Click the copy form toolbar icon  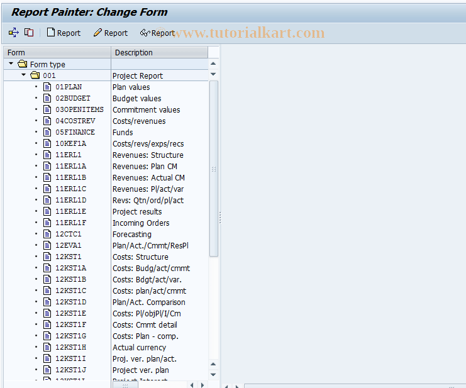tap(29, 32)
